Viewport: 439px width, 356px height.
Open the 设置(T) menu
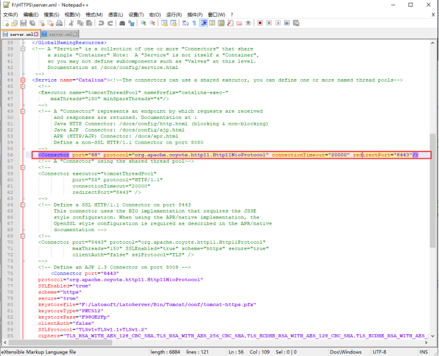point(136,15)
